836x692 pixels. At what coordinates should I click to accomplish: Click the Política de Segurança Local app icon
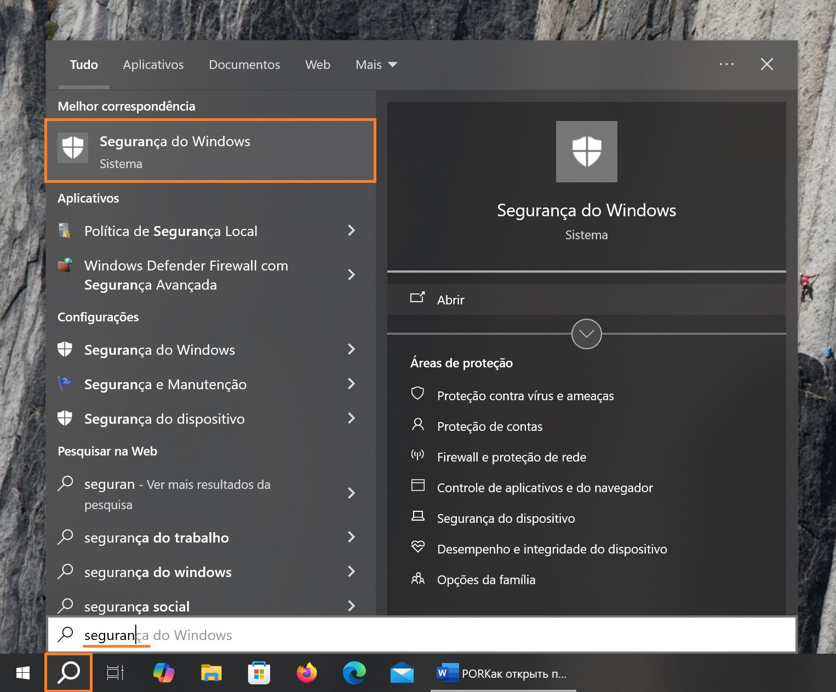click(x=65, y=230)
